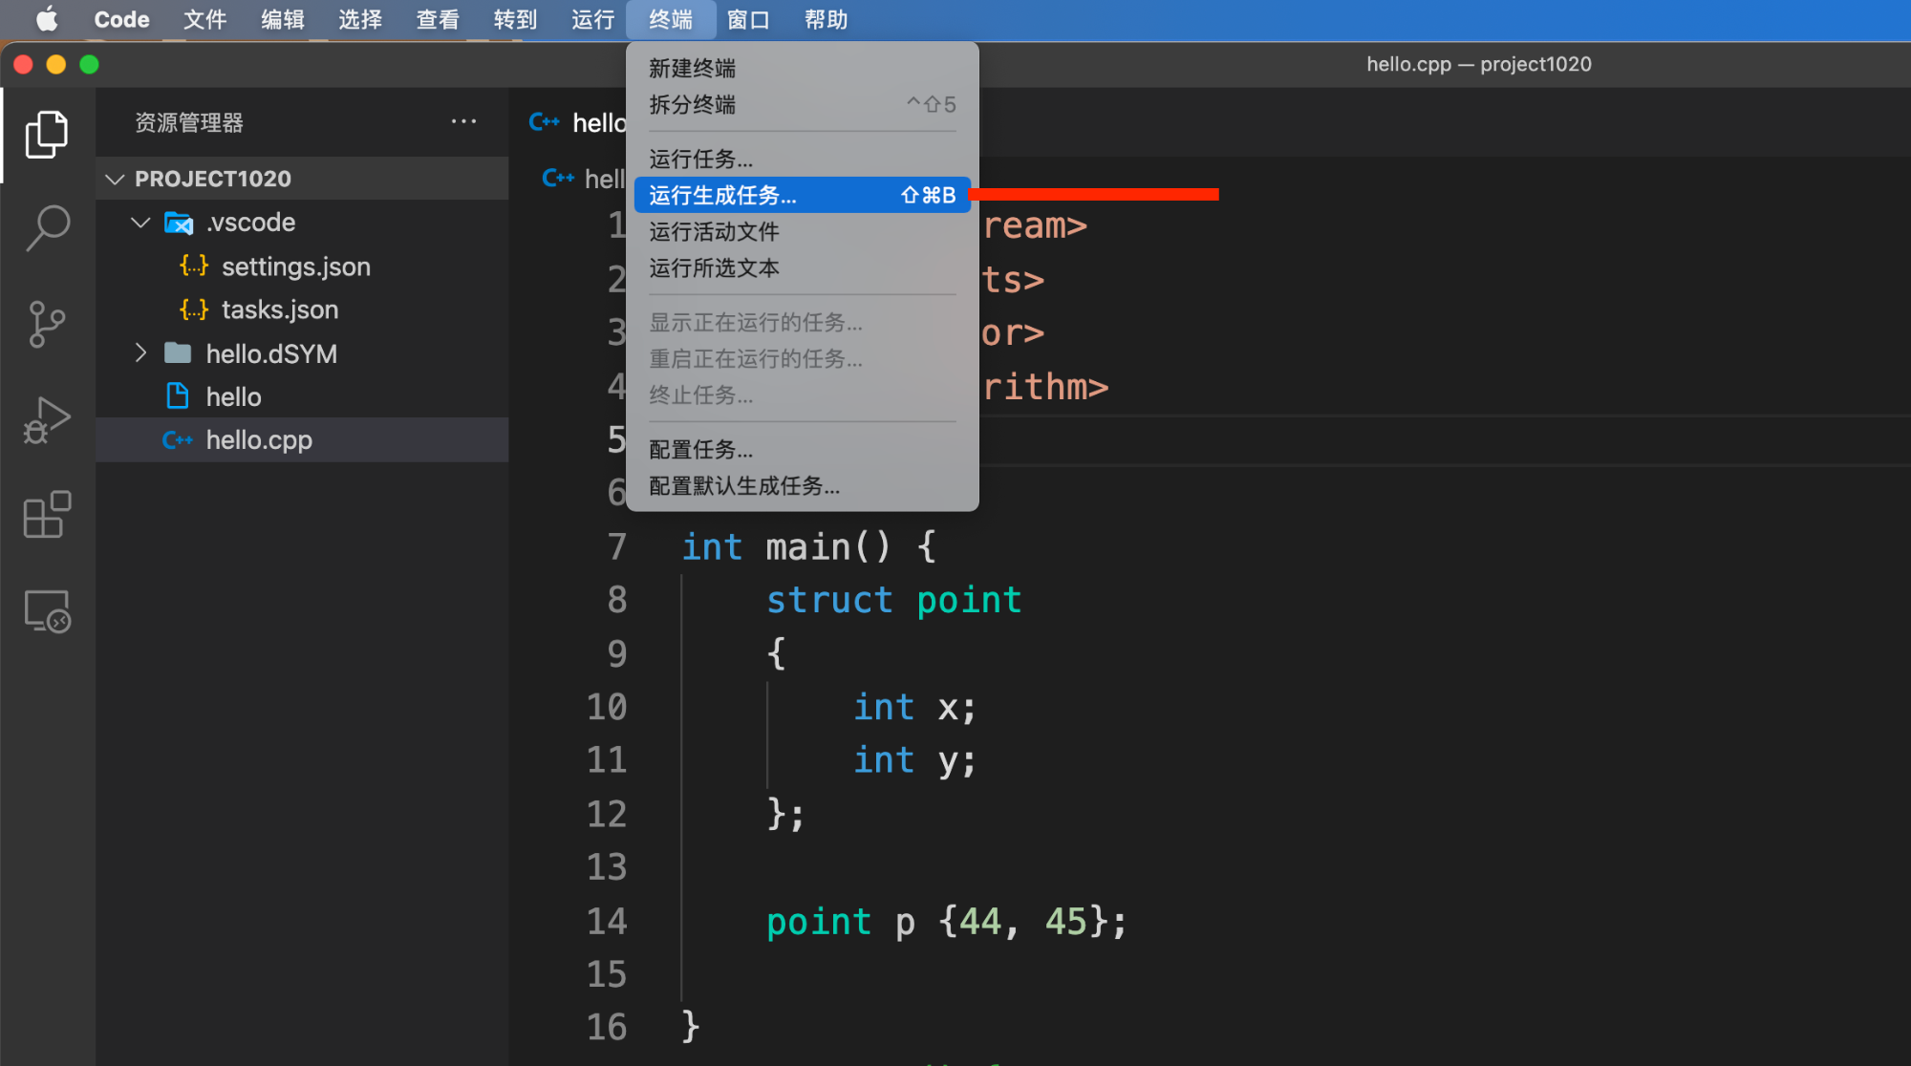Open the Search view icon

pos(47,228)
